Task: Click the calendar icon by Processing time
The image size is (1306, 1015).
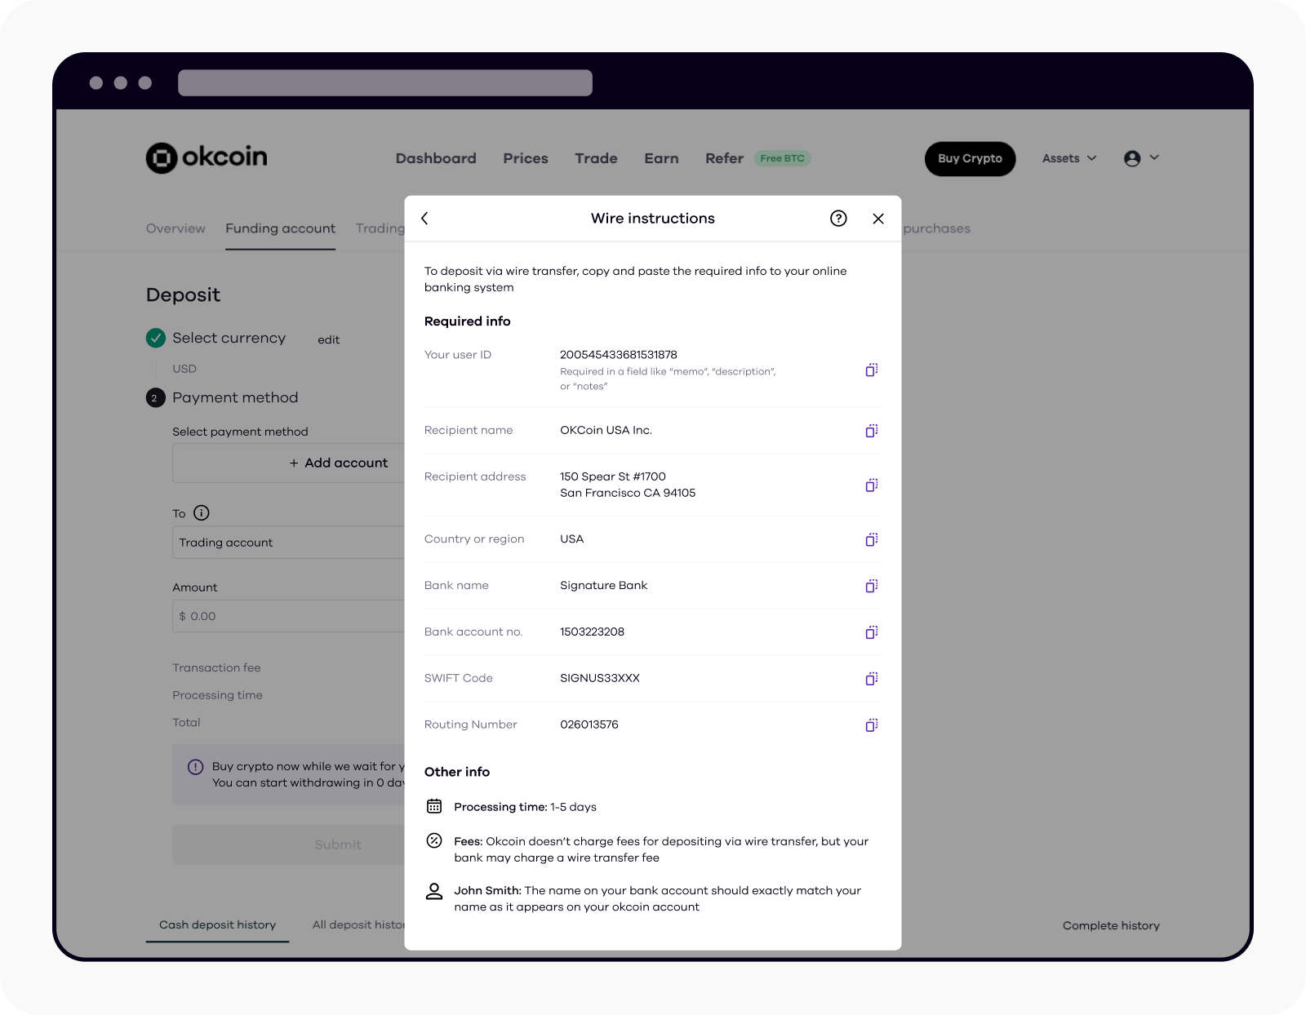Action: [x=434, y=806]
